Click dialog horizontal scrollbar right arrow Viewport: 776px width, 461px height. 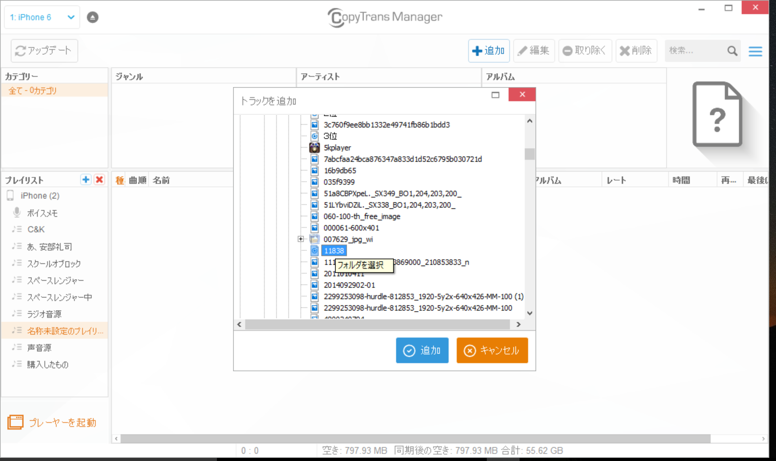coord(518,324)
